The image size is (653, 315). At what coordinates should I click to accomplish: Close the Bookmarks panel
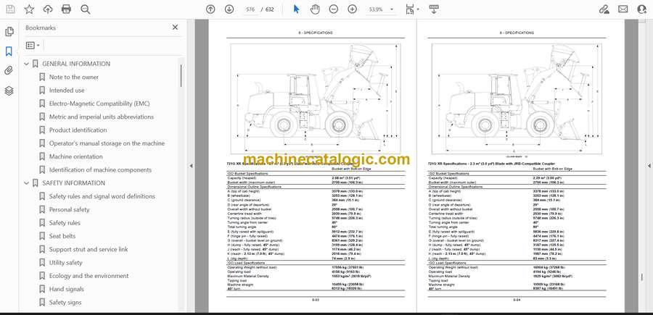175,28
